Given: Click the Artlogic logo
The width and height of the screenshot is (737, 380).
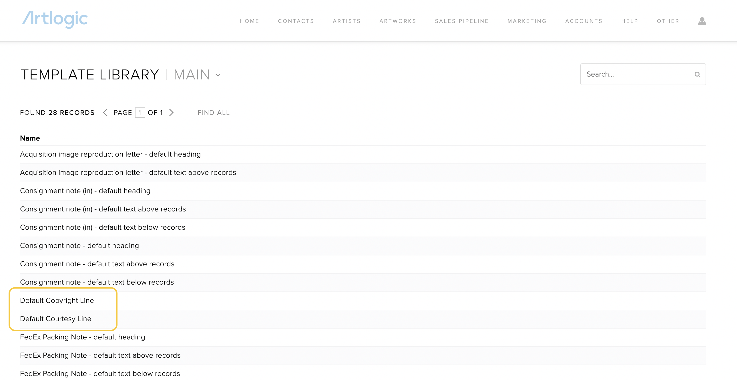Looking at the screenshot, I should pyautogui.click(x=55, y=19).
